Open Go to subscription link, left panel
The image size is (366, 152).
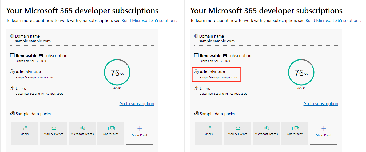tap(137, 104)
